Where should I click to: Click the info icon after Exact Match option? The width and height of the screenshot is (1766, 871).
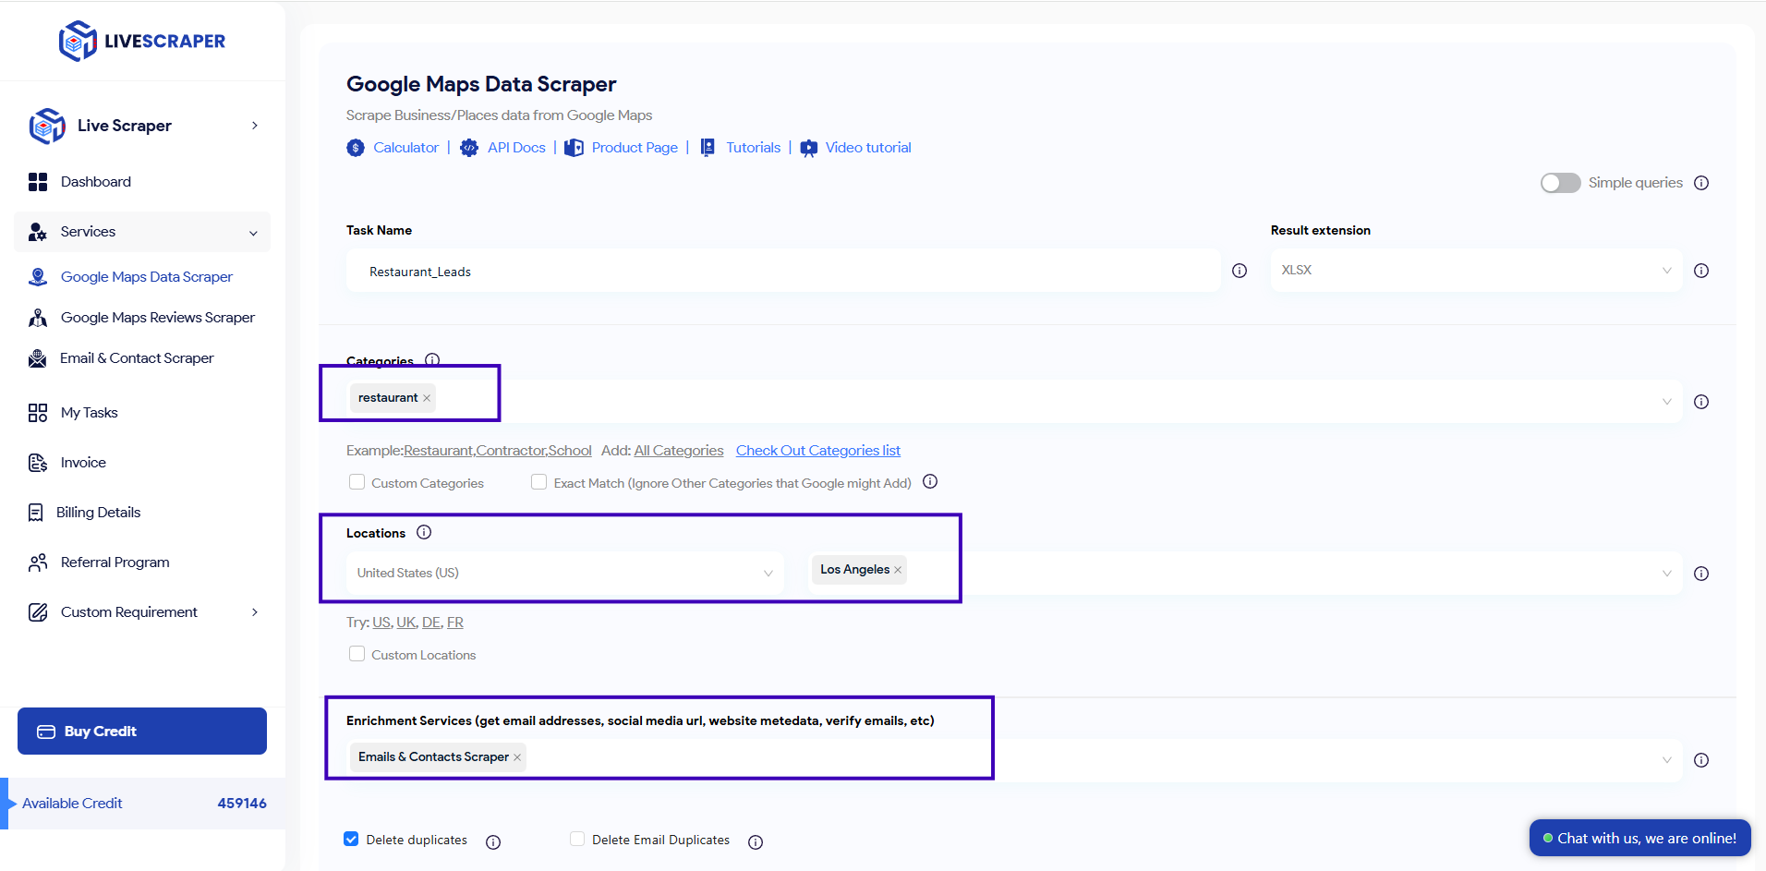click(x=930, y=481)
